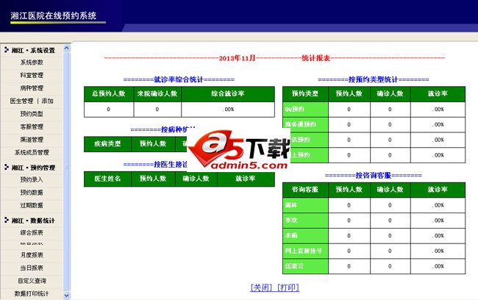Screen dimensions: 478x300
Task: Open 综合报表 in the sidebar
Action: point(32,232)
